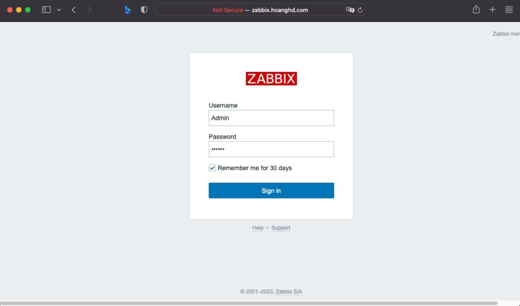This screenshot has height=306, width=520.
Task: Click the translate page icon
Action: click(350, 10)
